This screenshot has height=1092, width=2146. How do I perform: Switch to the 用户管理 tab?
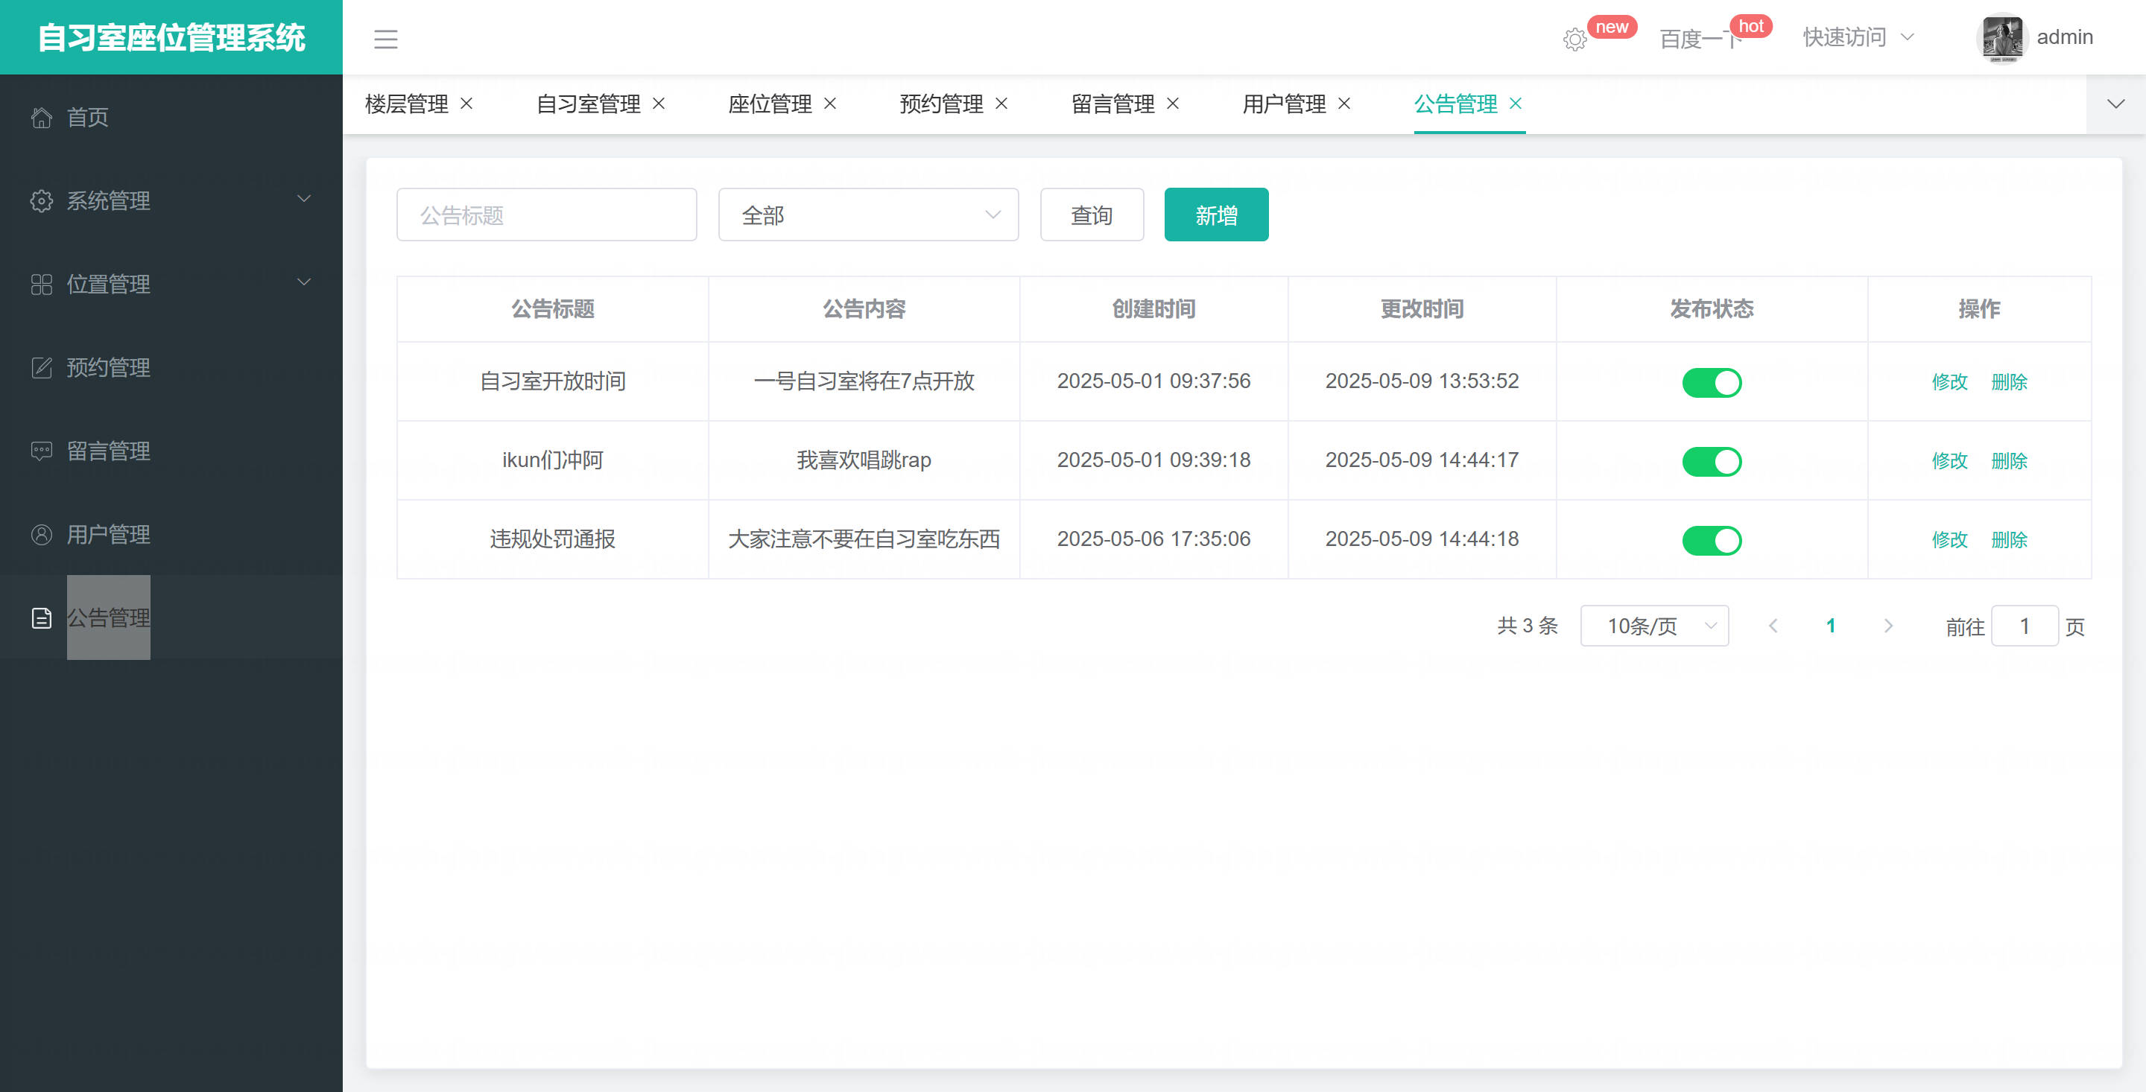pos(1284,104)
